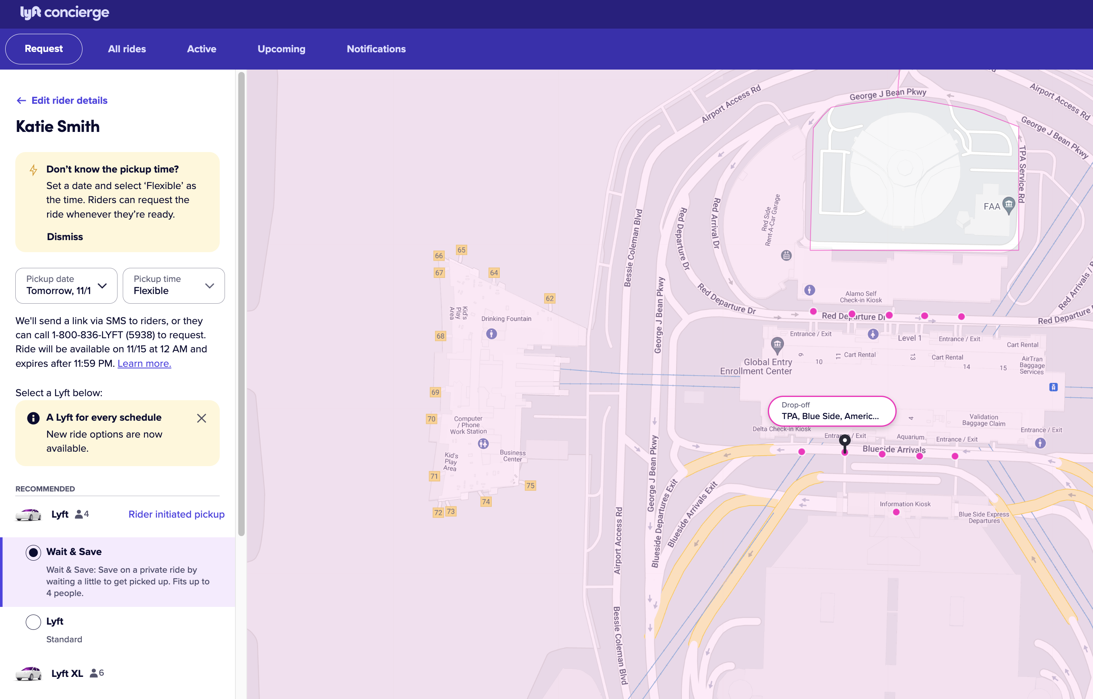
Task: Click the left panel vertical scrollbar
Action: pos(241,304)
